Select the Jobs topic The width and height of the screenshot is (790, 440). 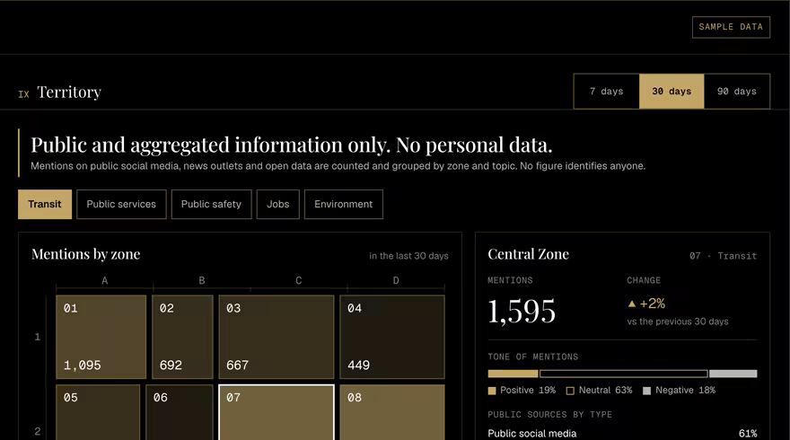[278, 204]
